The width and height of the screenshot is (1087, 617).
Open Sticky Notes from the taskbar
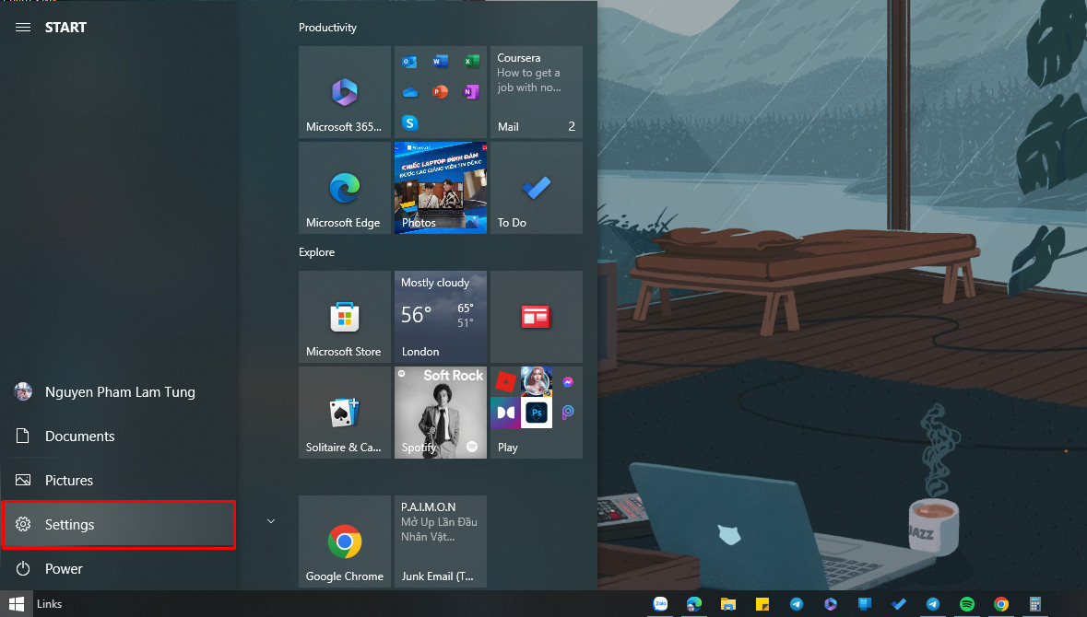point(762,604)
